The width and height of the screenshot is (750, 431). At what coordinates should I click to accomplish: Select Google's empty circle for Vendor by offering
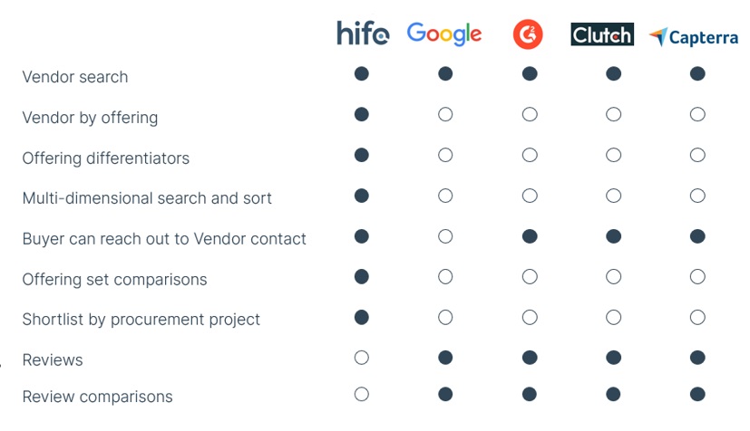(x=445, y=115)
